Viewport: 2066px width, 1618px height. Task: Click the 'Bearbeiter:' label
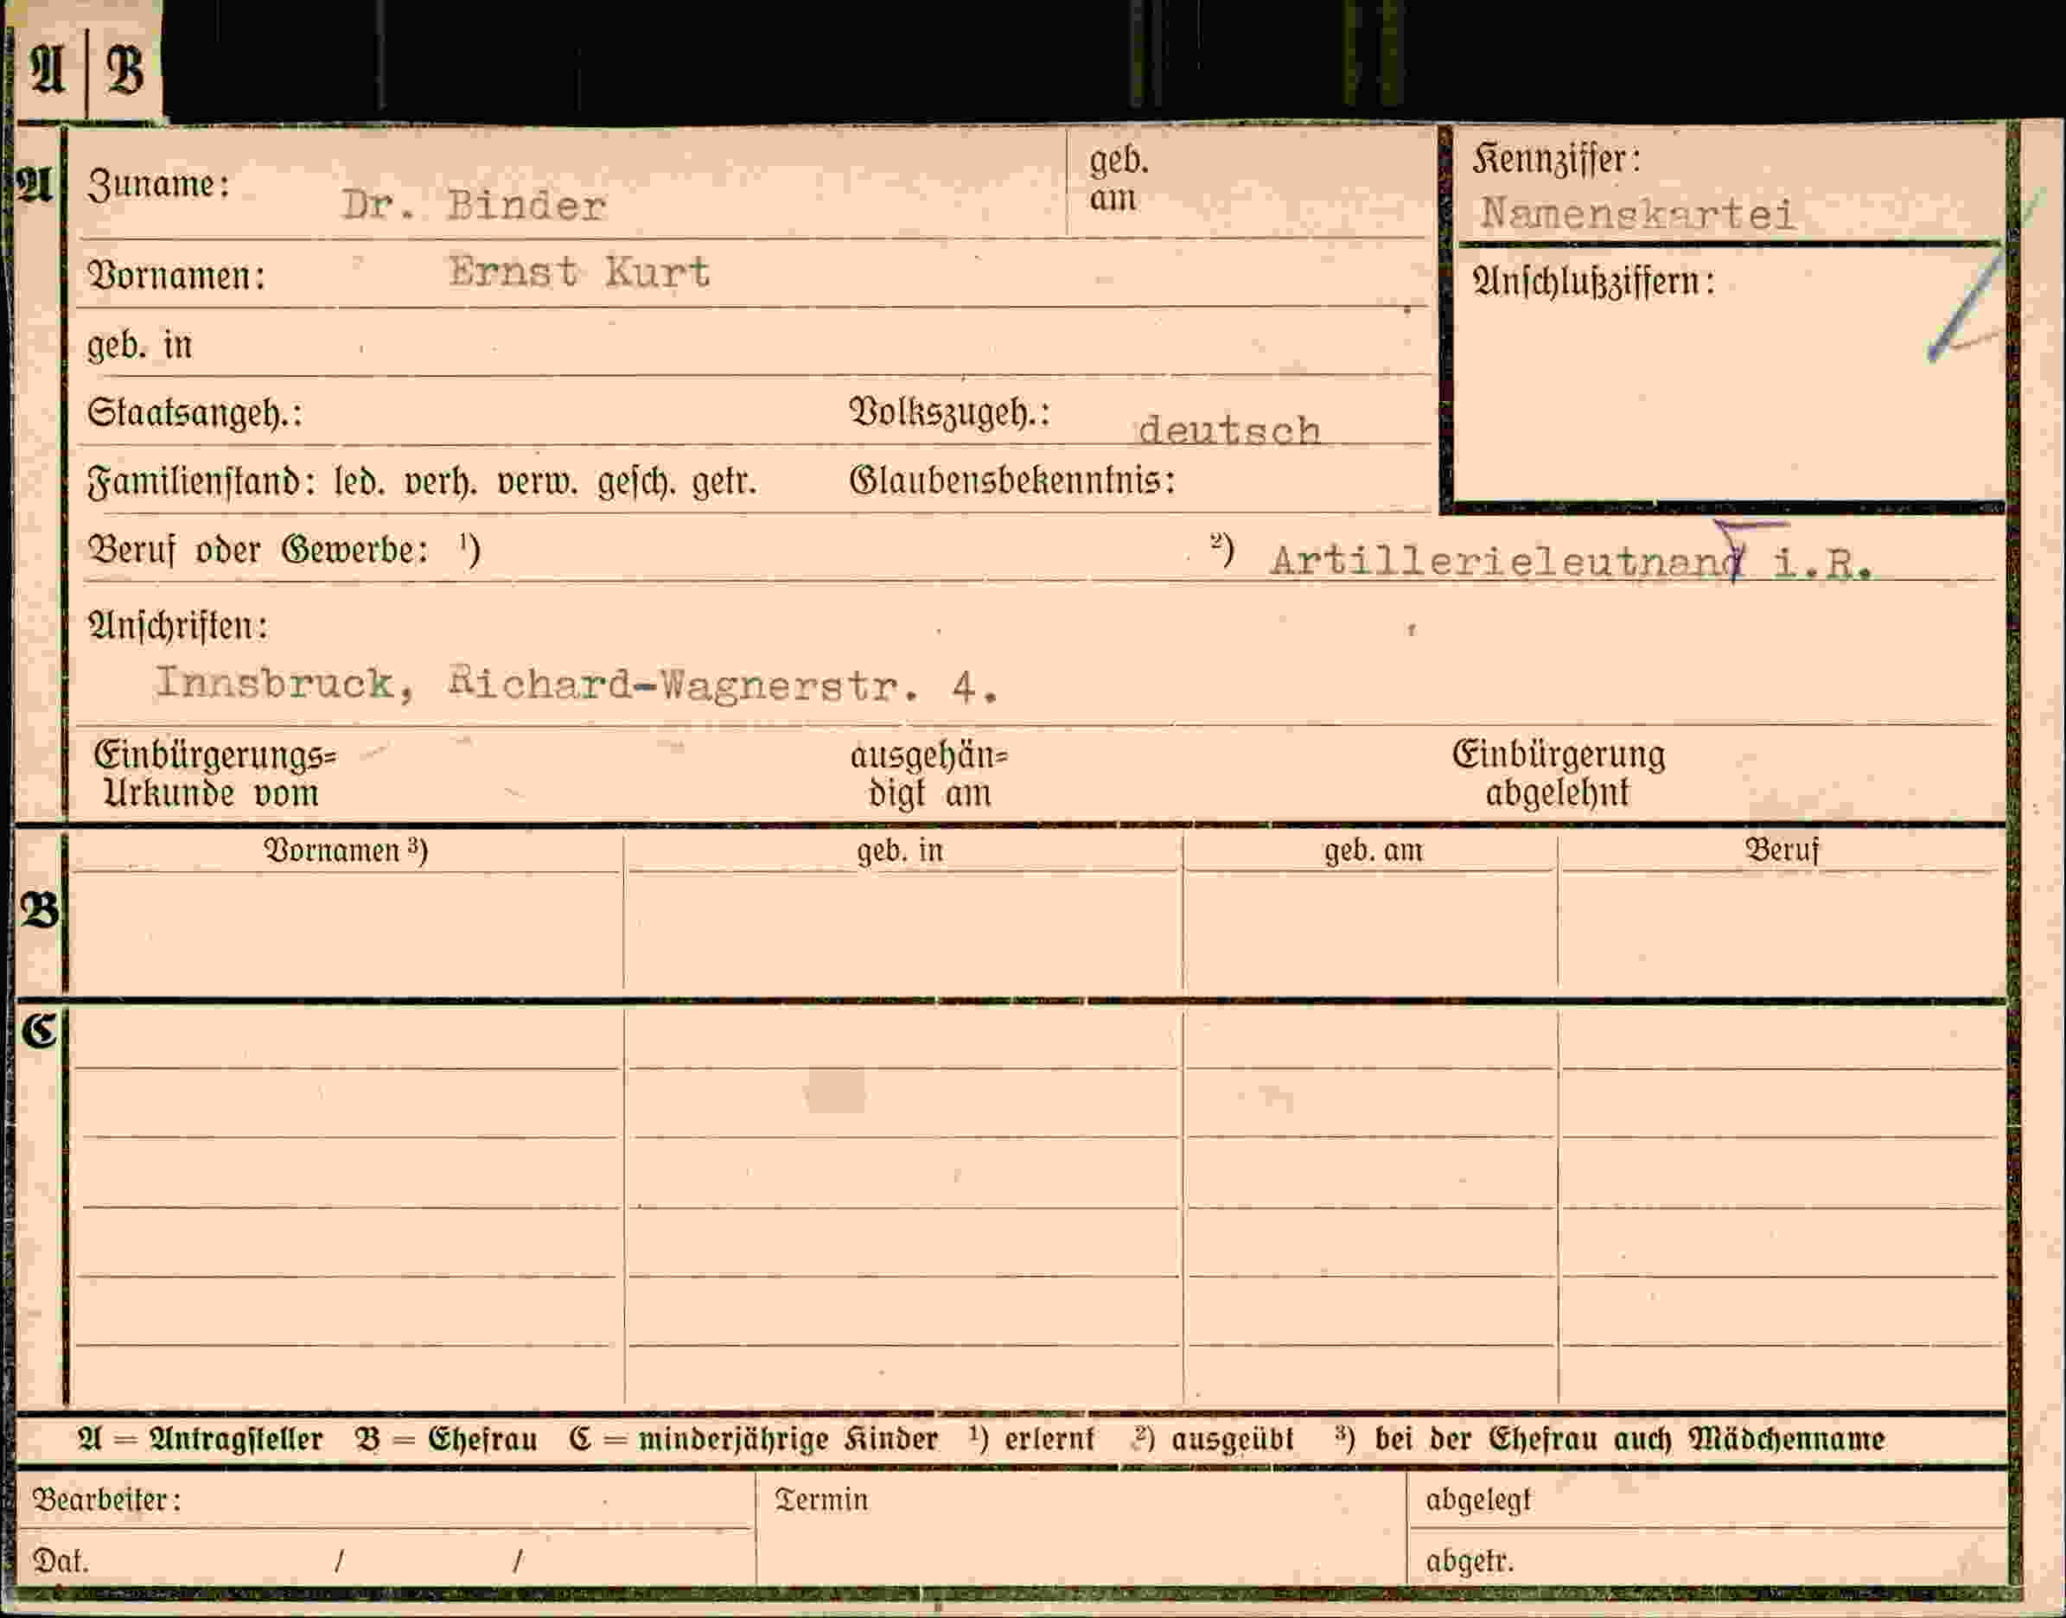pos(106,1500)
